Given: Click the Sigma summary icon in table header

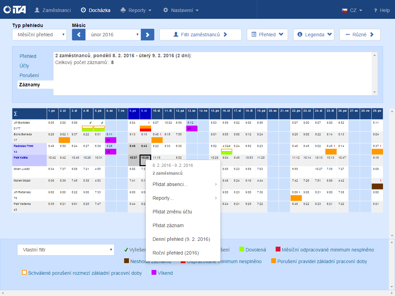Looking at the screenshot, I should coord(15,114).
